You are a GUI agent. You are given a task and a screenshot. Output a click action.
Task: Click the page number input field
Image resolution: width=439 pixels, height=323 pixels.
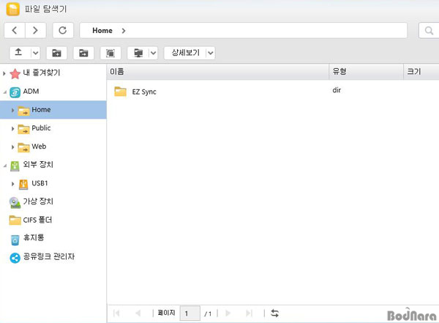tap(190, 313)
